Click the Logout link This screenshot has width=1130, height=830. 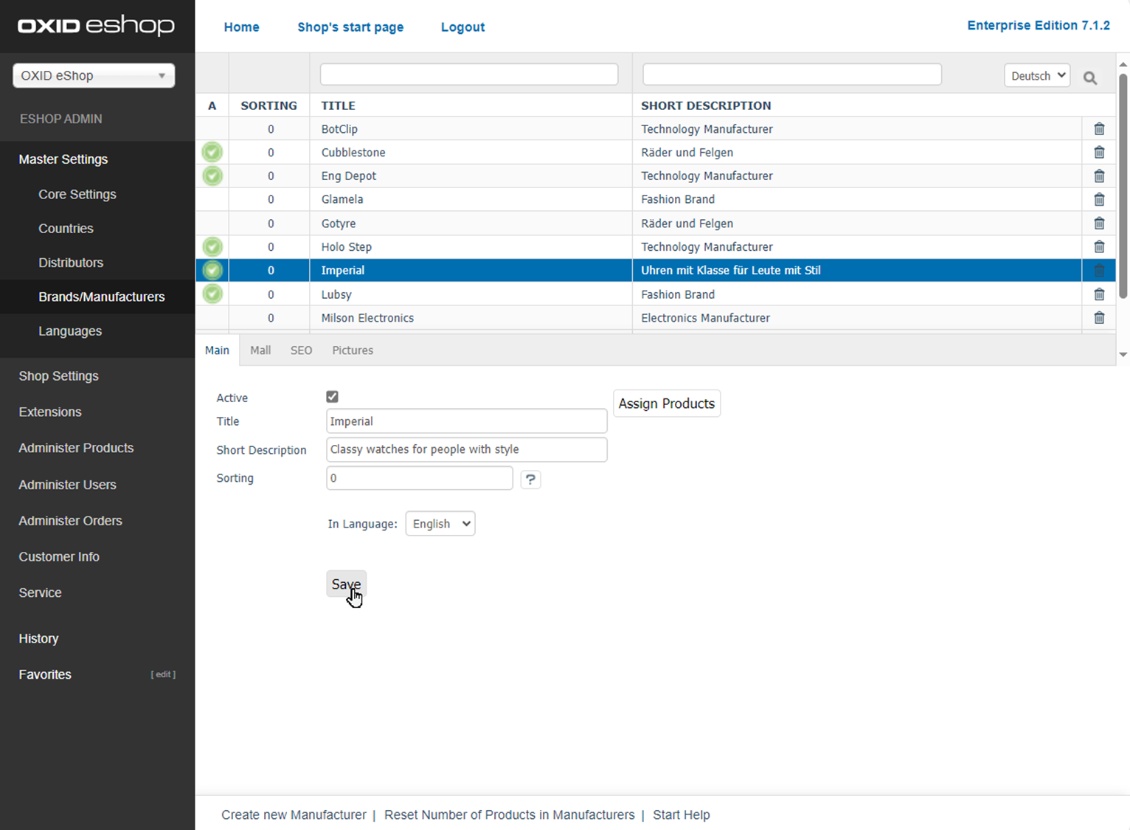click(462, 27)
